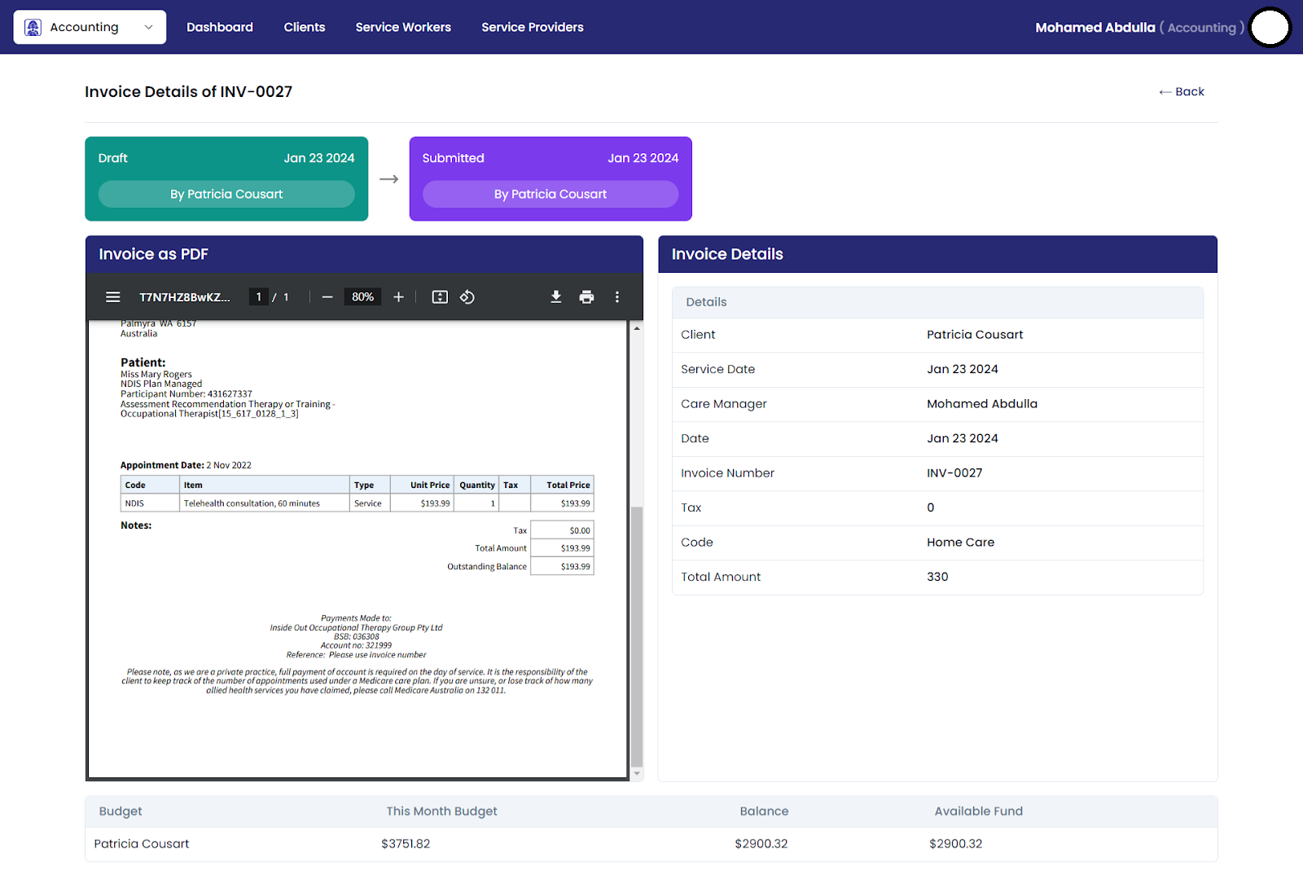This screenshot has width=1303, height=883.
Task: Print the invoice PDF
Action: coord(586,297)
